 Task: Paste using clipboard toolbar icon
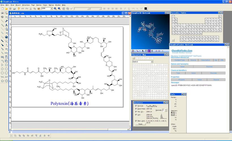(39, 9)
